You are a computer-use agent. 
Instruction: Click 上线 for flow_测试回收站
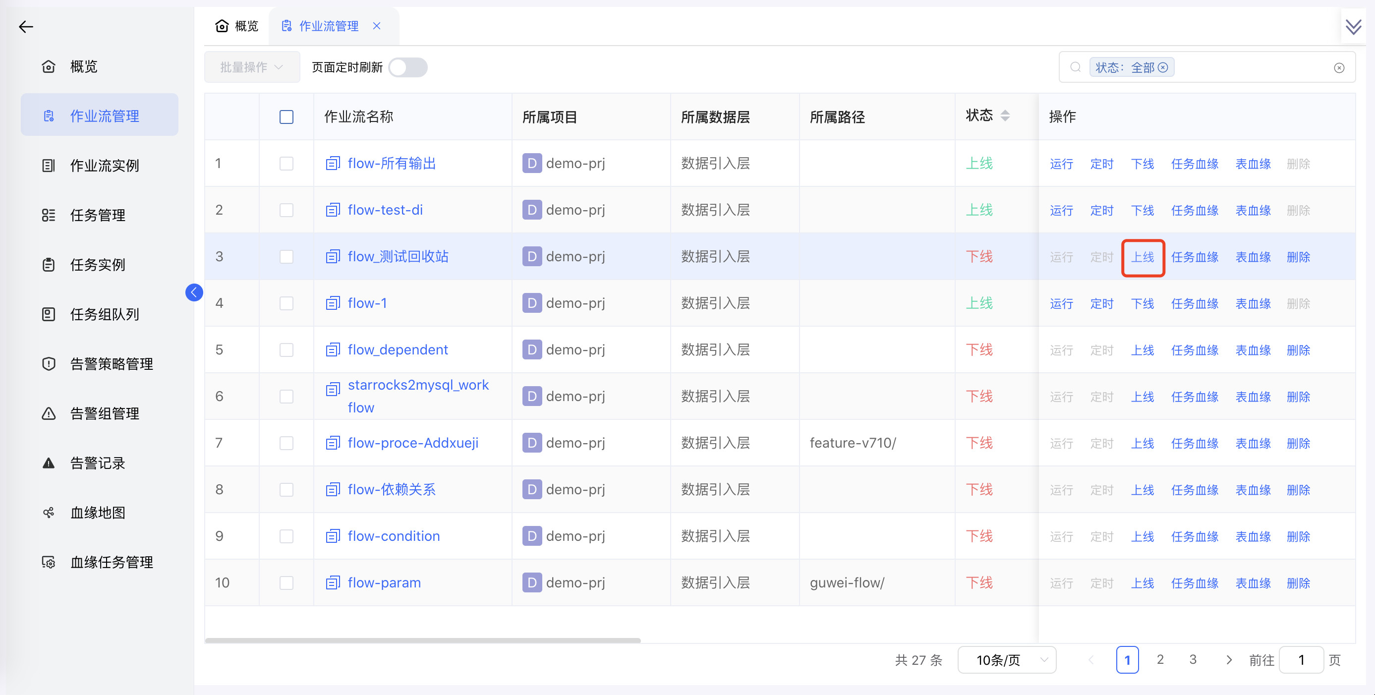1143,257
